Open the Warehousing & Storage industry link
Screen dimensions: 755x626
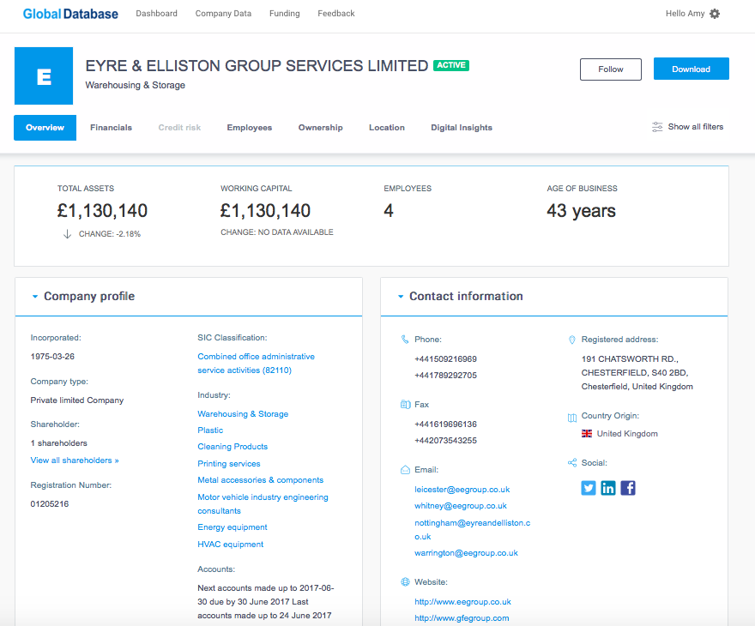coord(243,414)
